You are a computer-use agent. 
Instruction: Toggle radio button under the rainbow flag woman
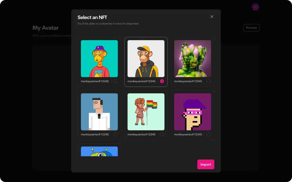162,134
